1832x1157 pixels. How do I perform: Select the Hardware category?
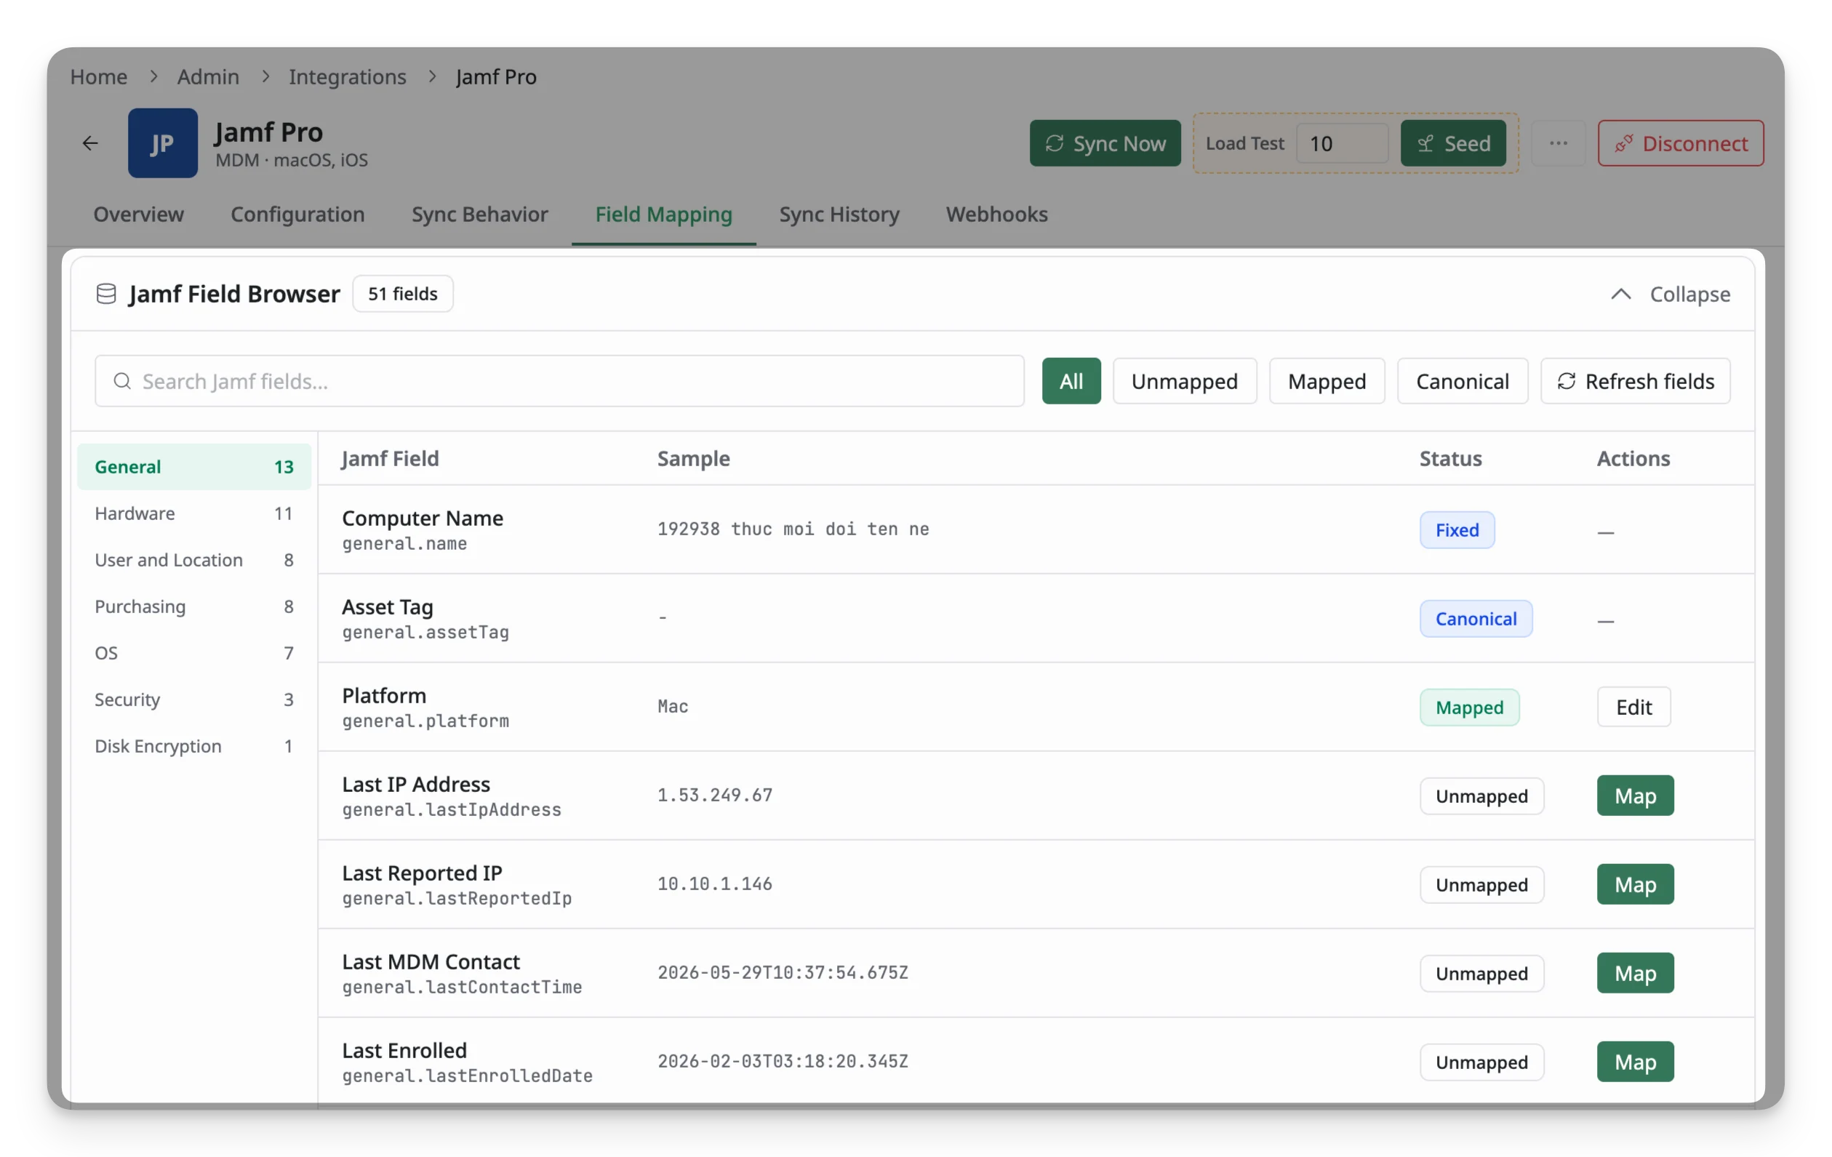(194, 513)
